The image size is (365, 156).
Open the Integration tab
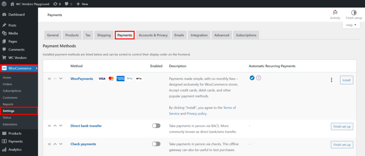(199, 35)
